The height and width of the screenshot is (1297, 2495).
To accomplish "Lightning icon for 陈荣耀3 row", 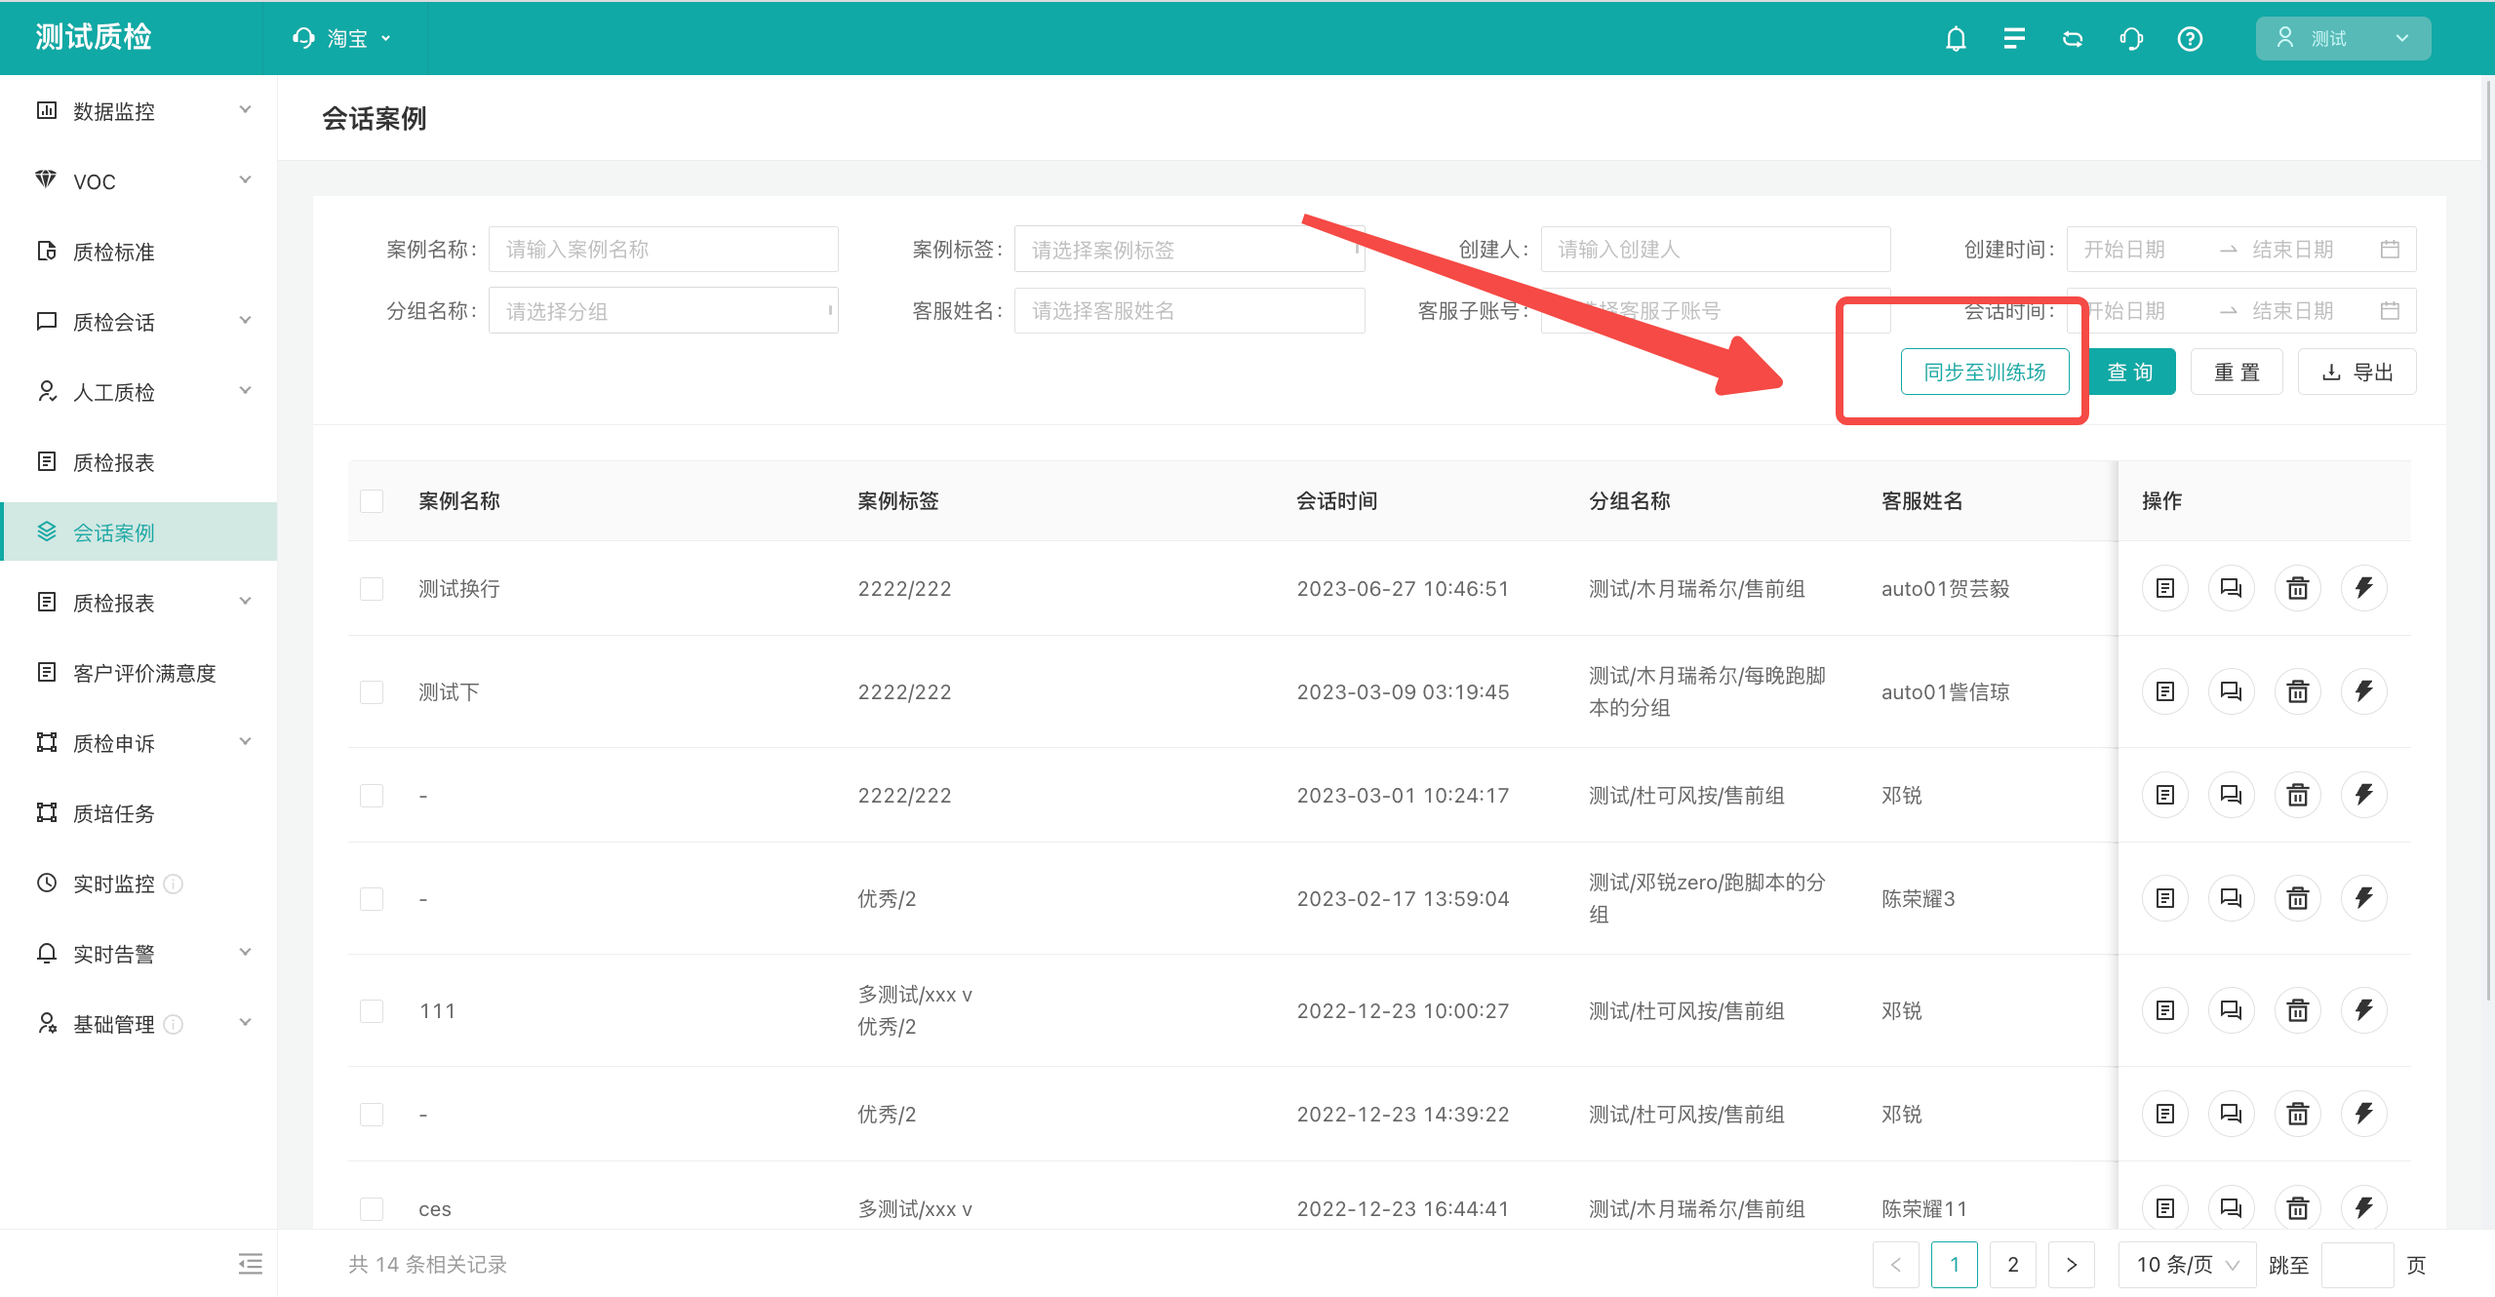I will 2364,898.
